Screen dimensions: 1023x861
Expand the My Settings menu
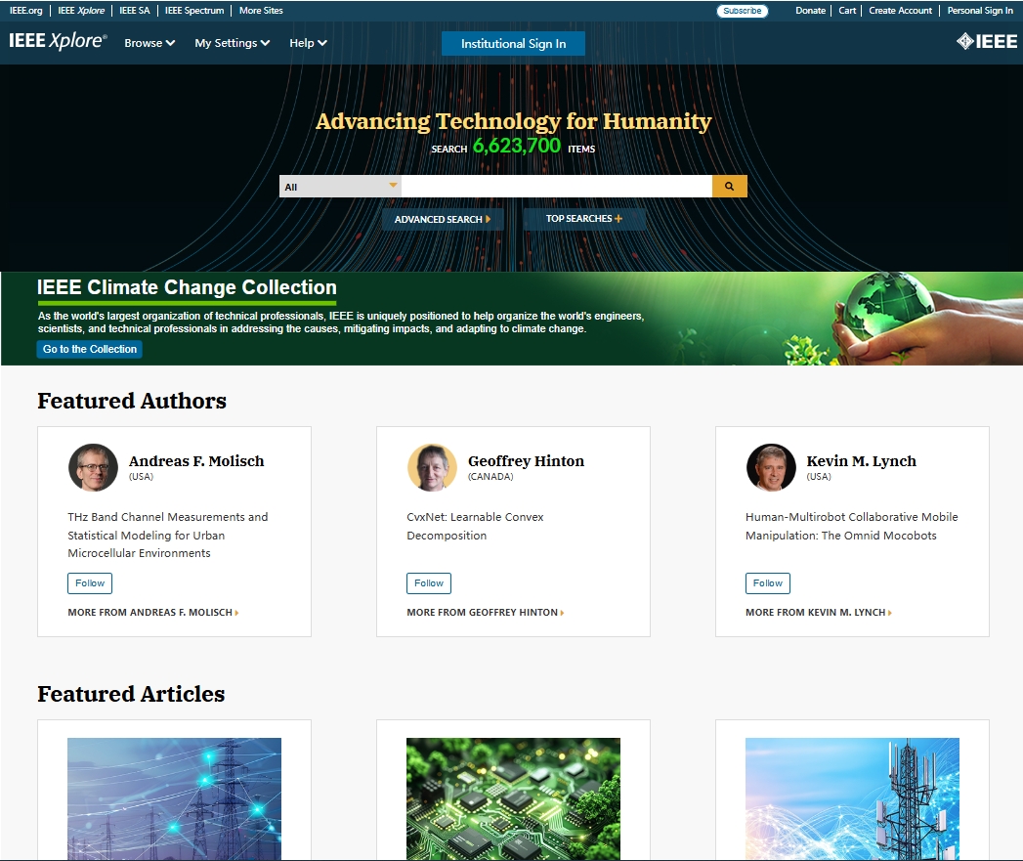[233, 43]
